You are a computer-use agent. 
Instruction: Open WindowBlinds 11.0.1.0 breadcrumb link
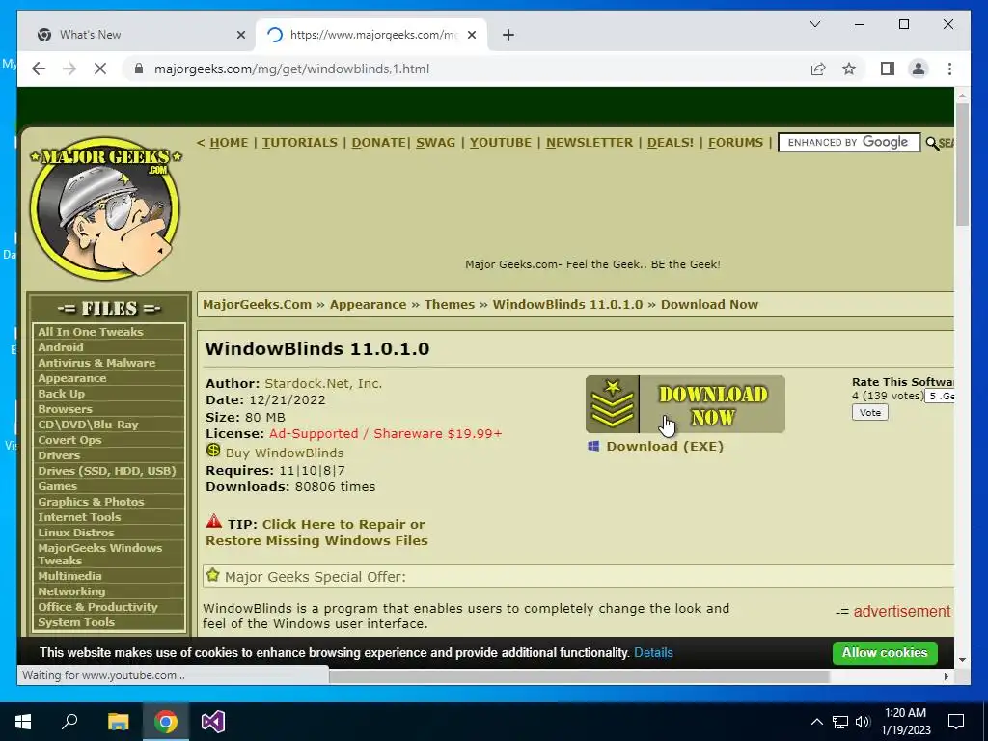[567, 304]
